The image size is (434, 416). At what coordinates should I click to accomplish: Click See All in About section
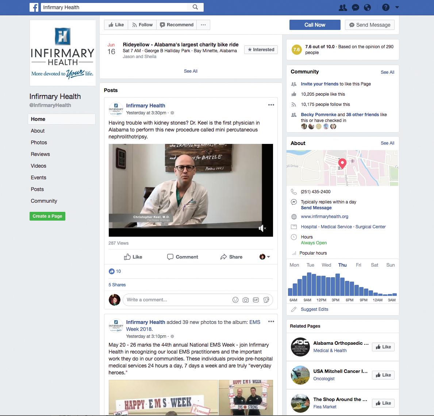coord(387,143)
